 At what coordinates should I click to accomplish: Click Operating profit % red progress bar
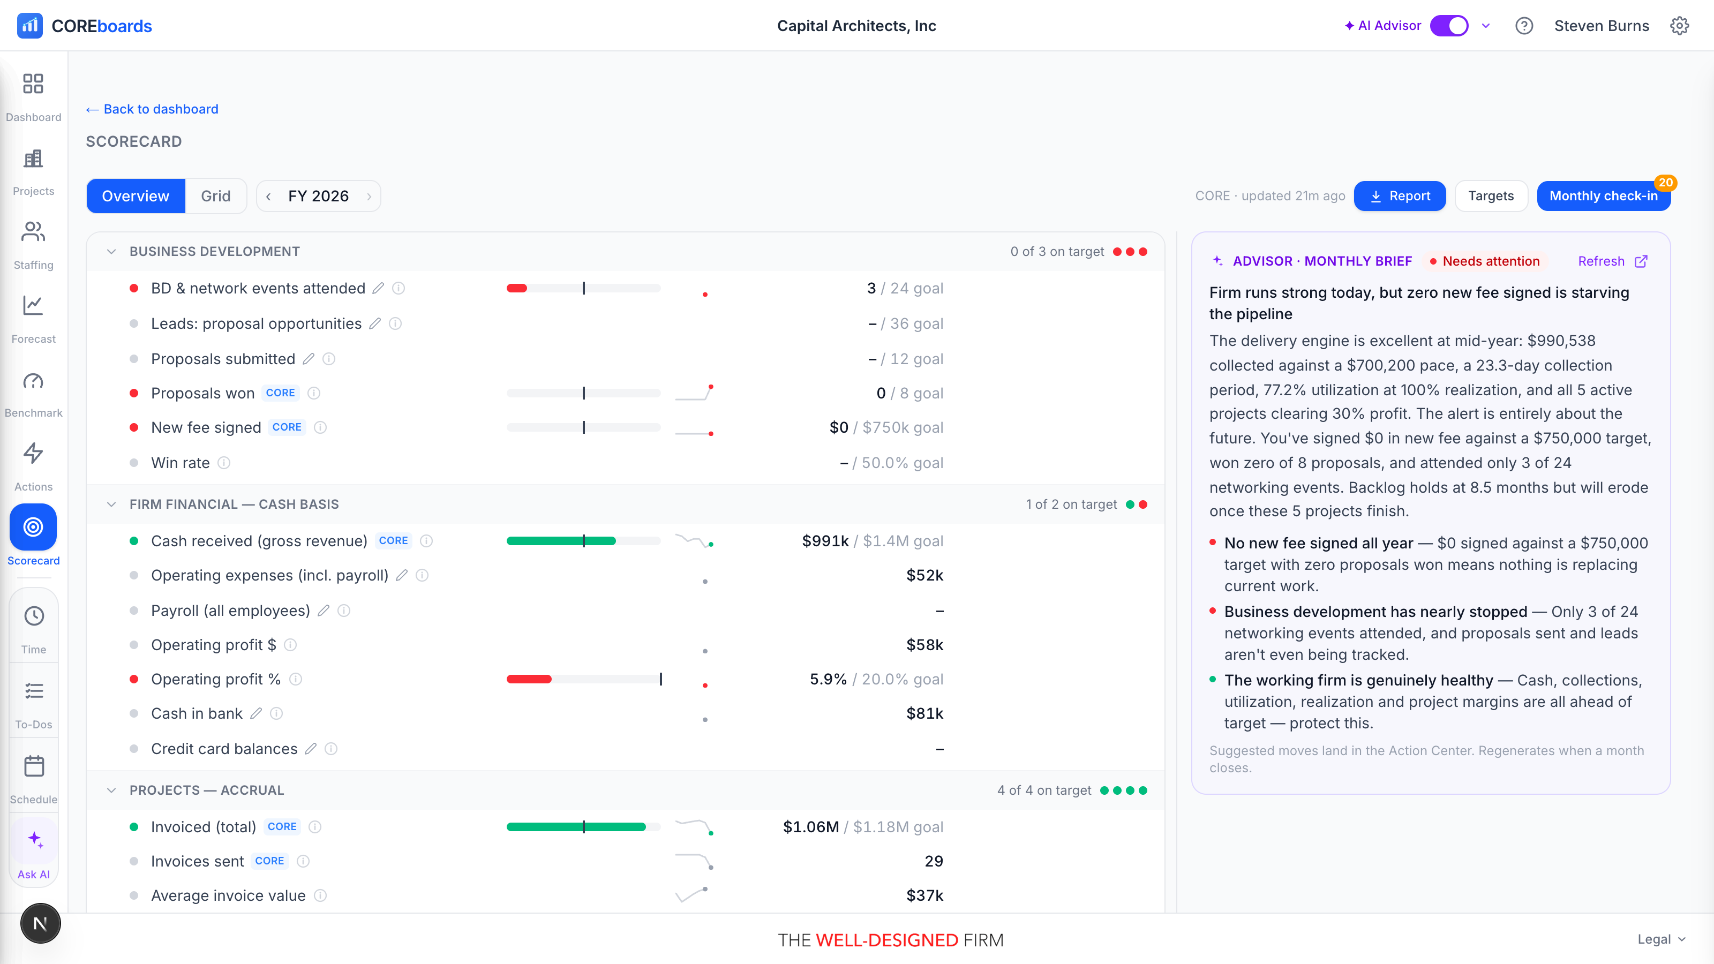click(583, 679)
